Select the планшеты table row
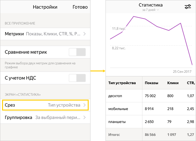Viewport: 196px width, 141px height. point(151,122)
